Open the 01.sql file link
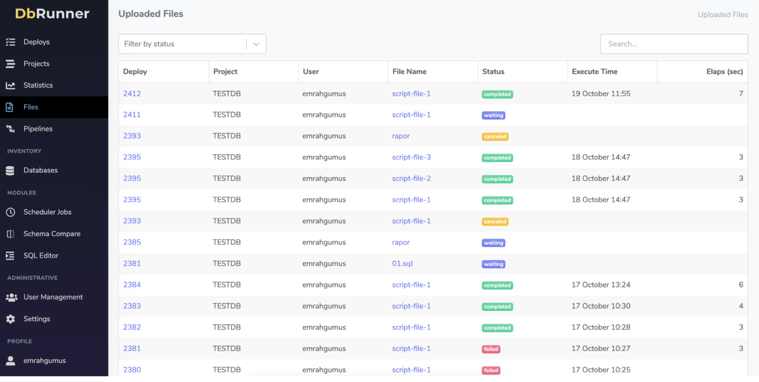 [x=402, y=263]
